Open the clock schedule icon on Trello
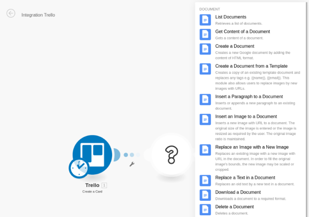Screen dimensions: 309x217 (79, 168)
